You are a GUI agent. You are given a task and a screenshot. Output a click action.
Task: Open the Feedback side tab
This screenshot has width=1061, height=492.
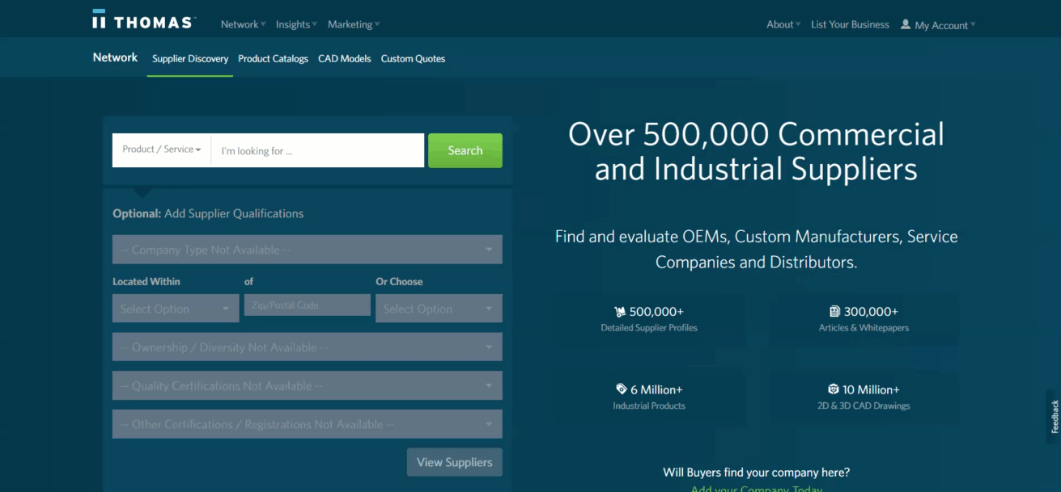1054,416
